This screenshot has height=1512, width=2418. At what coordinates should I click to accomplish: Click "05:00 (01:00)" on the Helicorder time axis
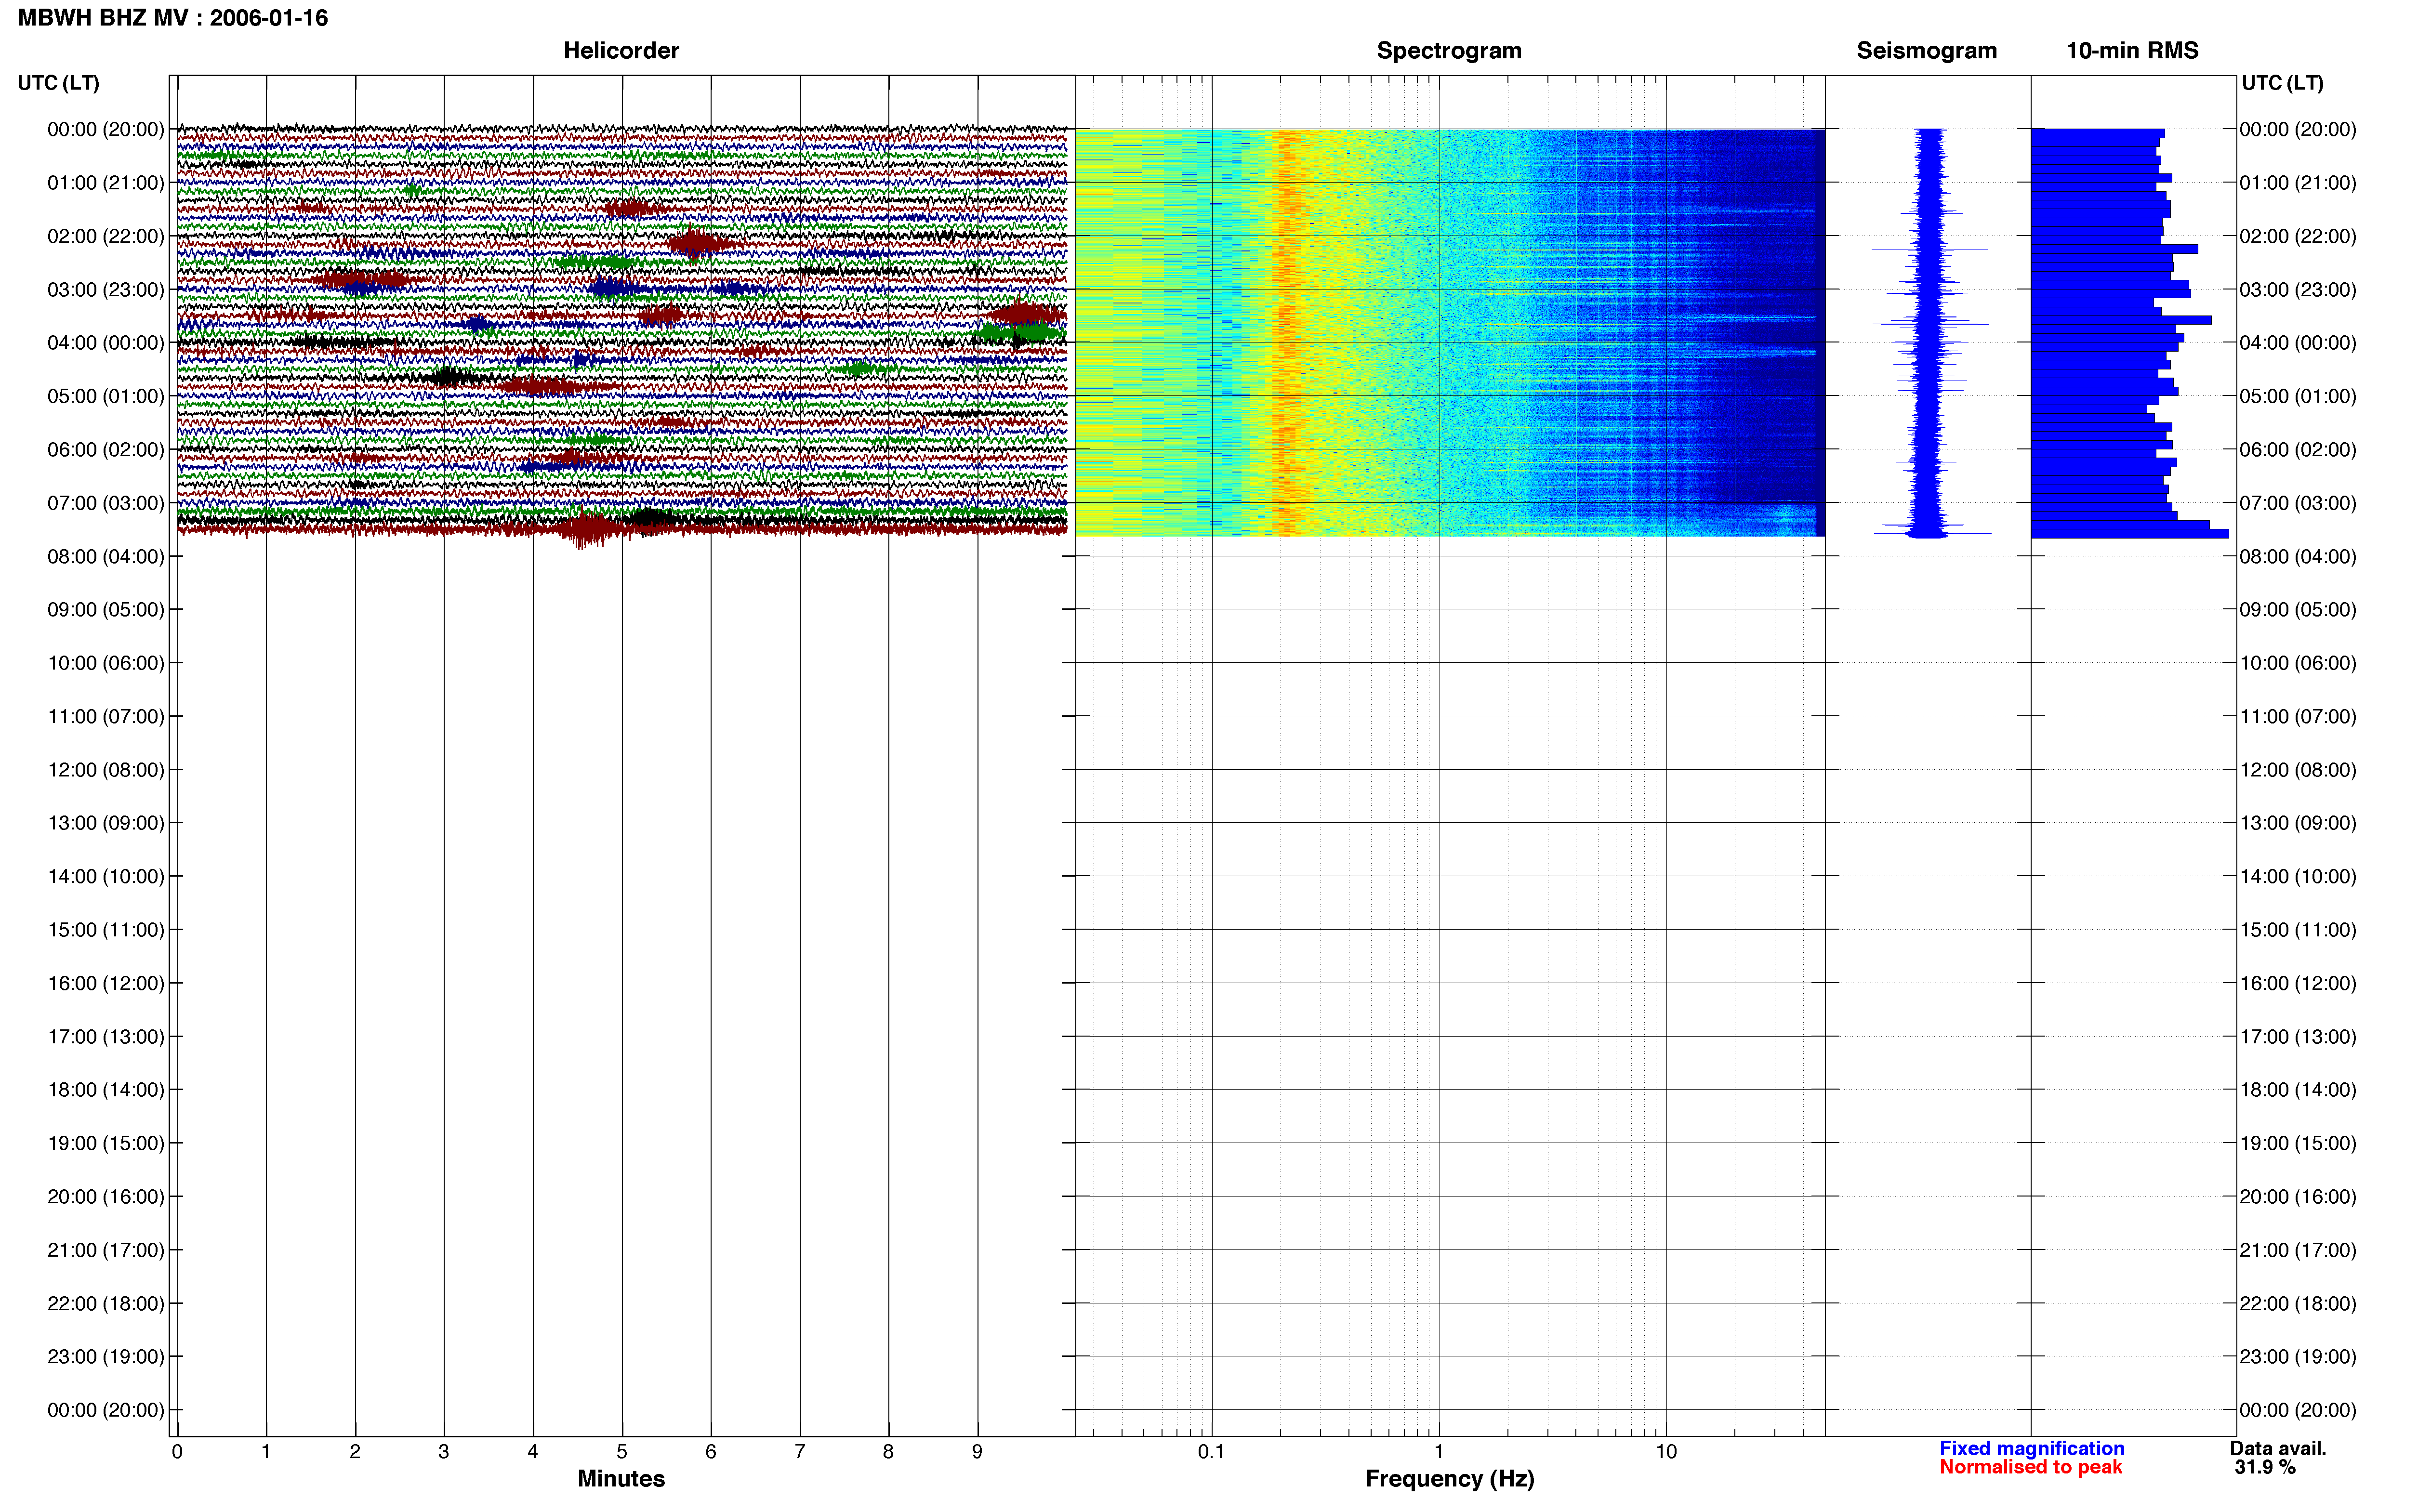point(106,396)
